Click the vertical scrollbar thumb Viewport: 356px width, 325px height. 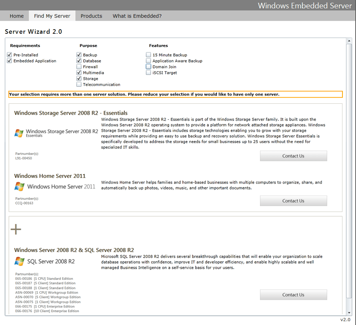pos(349,171)
